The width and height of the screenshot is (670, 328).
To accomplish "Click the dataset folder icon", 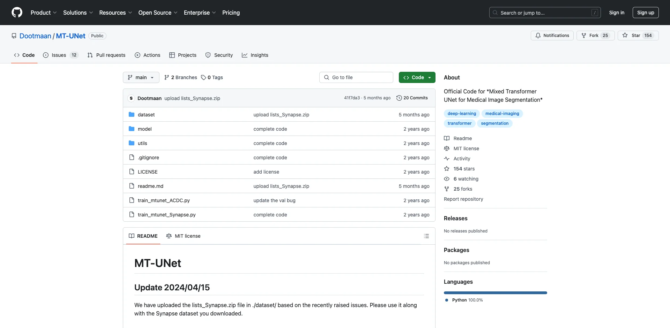I will click(x=132, y=114).
